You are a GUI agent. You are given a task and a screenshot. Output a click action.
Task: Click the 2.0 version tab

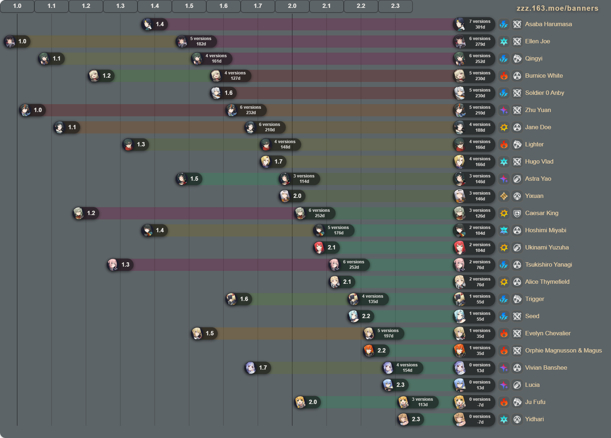pyautogui.click(x=292, y=6)
